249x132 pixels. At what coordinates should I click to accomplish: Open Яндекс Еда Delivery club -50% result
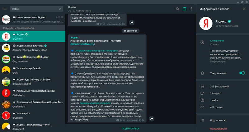tap(33, 82)
